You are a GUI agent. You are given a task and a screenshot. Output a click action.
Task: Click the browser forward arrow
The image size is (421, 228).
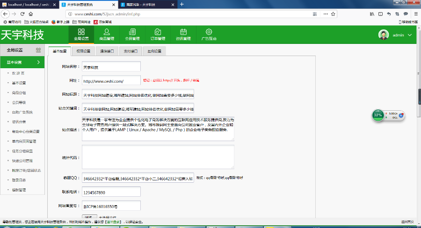point(14,14)
